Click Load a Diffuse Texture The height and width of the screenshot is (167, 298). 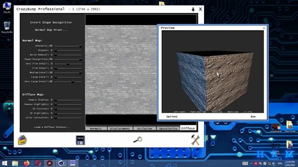(52, 127)
